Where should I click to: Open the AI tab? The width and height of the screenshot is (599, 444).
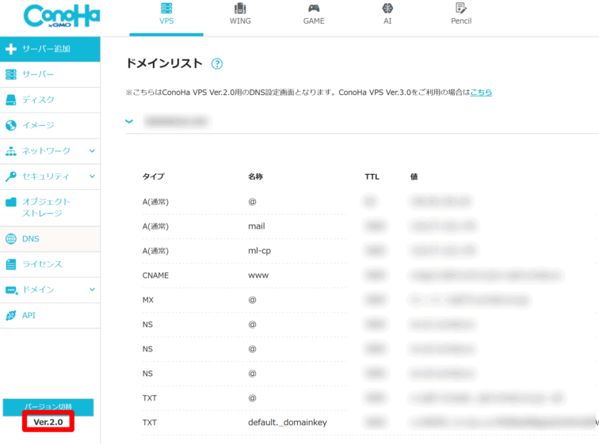(x=387, y=14)
